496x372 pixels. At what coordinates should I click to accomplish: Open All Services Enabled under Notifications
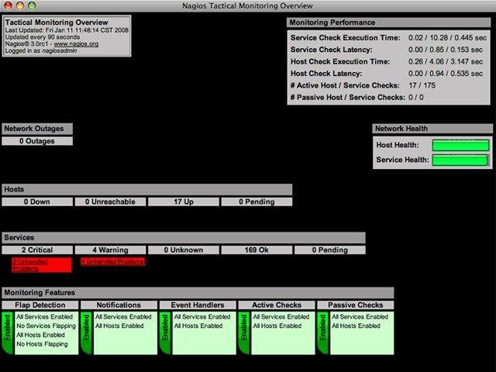(x=123, y=317)
